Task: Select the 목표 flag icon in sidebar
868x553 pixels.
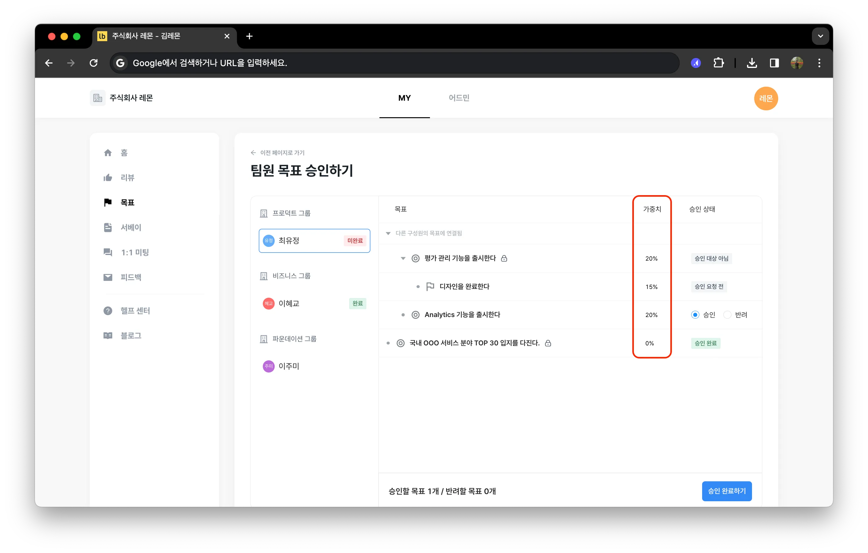Action: point(108,202)
